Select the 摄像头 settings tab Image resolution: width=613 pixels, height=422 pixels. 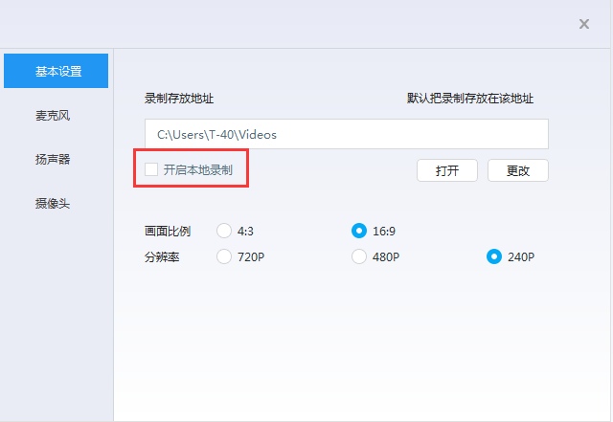(x=53, y=204)
